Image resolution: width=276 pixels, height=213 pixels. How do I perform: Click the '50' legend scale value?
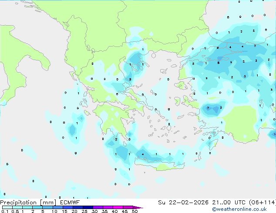tap(135, 211)
